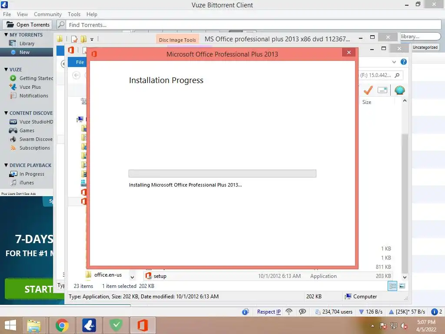Click the 234,704 users status entry
Screen dimensions: 445x334
(x=334, y=311)
